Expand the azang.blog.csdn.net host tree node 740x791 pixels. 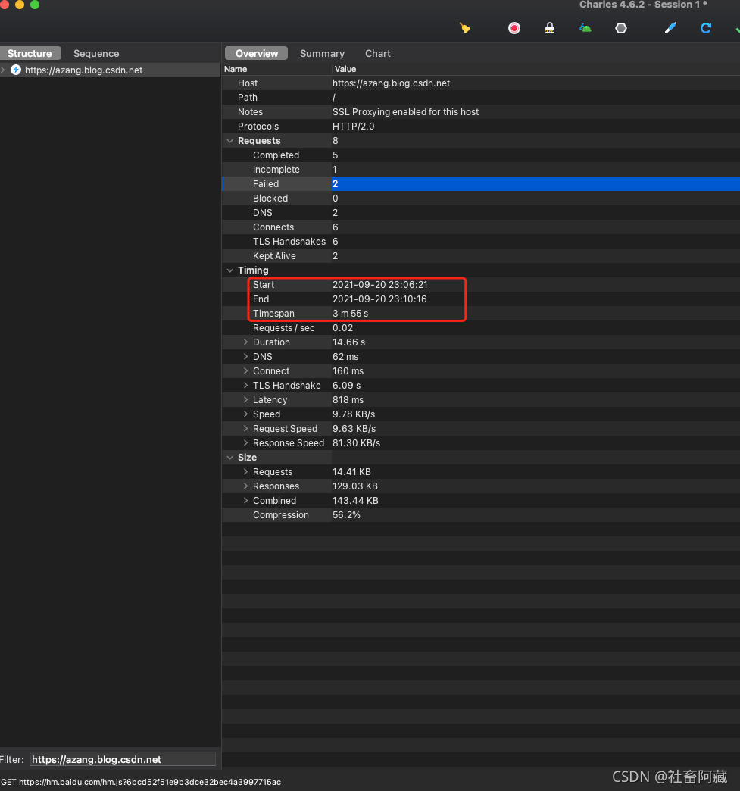pyautogui.click(x=3, y=70)
